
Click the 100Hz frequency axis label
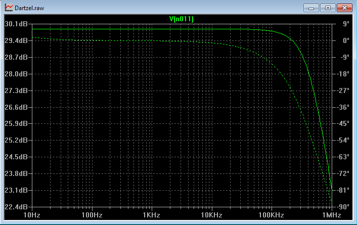pos(92,215)
